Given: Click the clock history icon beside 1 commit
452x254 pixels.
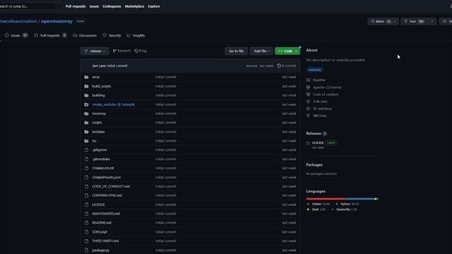Looking at the screenshot, I should (279, 66).
